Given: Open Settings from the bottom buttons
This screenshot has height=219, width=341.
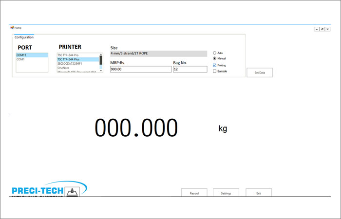Looking at the screenshot, I should point(226,193).
